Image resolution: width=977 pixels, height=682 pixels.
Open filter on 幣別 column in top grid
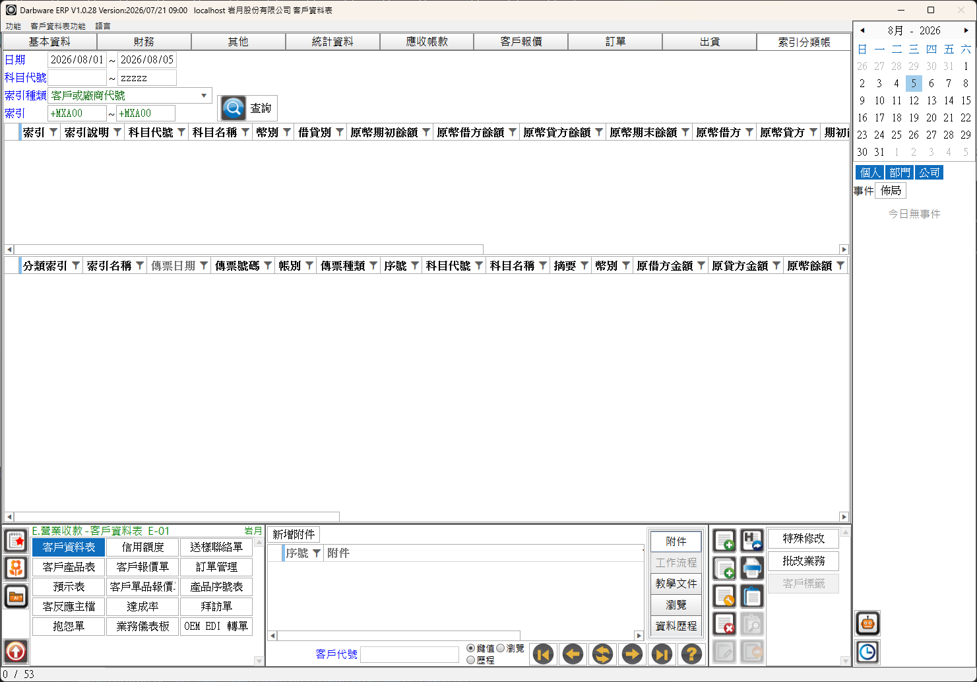287,132
